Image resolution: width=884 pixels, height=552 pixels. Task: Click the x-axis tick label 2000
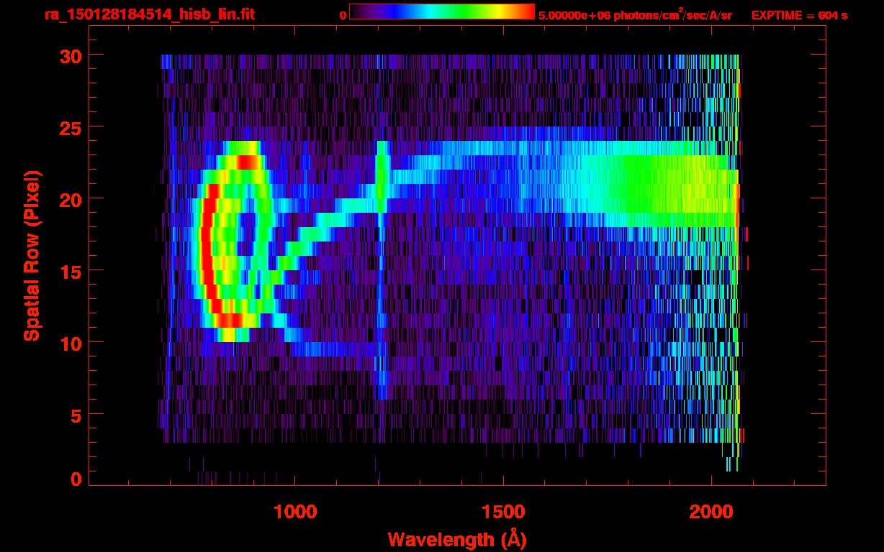tap(711, 512)
